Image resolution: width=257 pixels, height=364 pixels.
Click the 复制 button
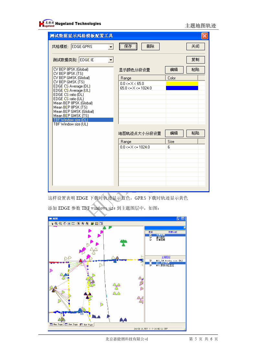(196, 60)
